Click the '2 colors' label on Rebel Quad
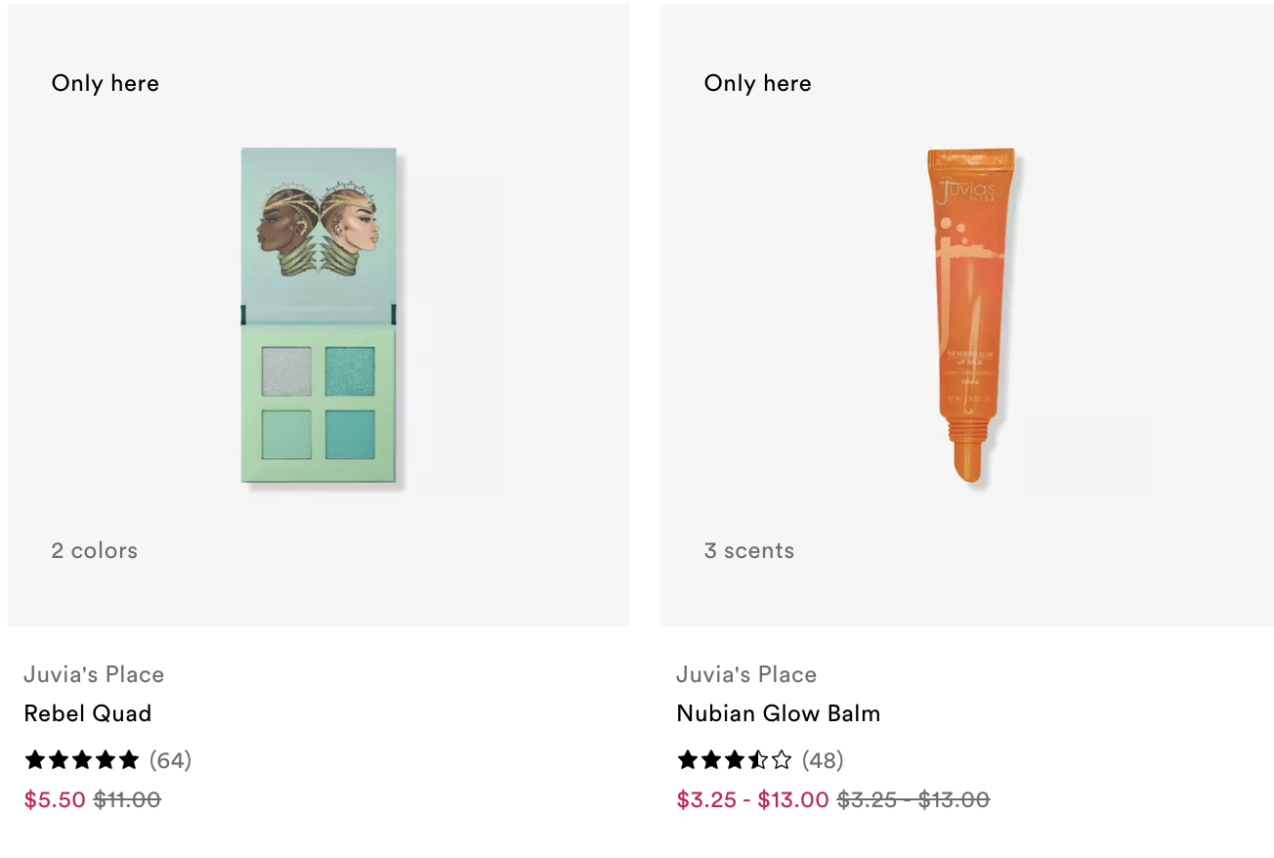Image resolution: width=1274 pixels, height=858 pixels. (95, 550)
